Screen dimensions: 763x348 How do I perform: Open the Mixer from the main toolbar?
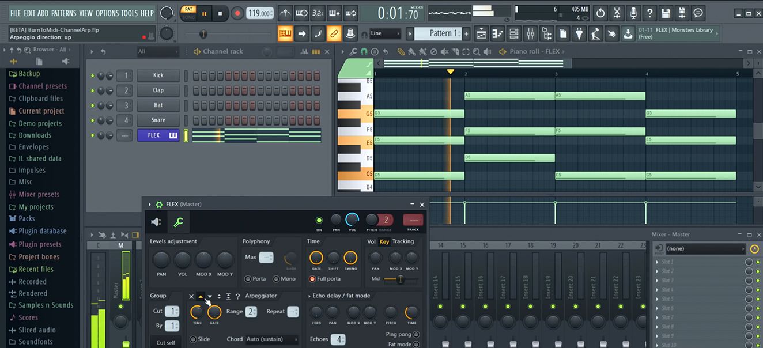[x=531, y=33]
